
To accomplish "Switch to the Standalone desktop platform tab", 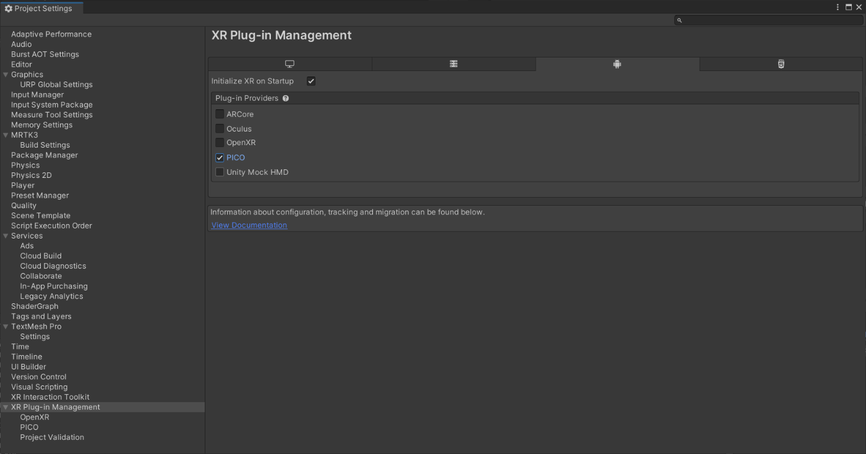I will (289, 64).
